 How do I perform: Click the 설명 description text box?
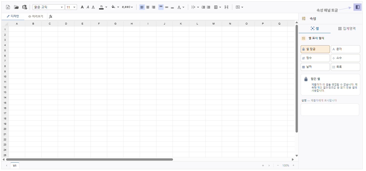click(330, 110)
